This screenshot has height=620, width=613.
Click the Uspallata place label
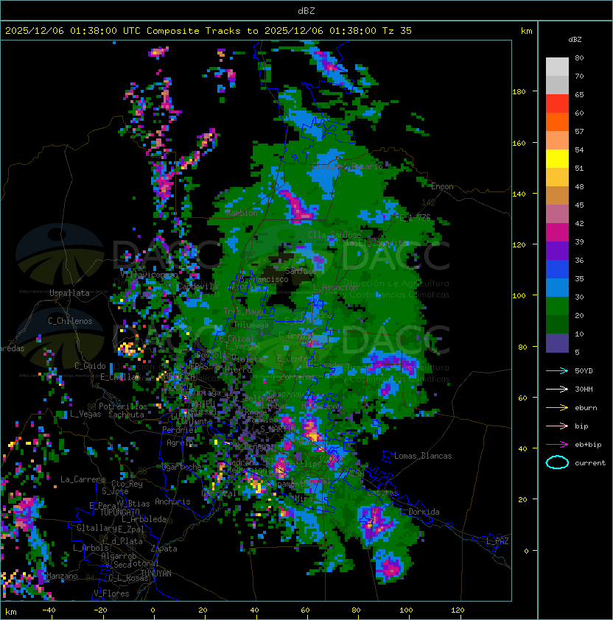click(69, 293)
